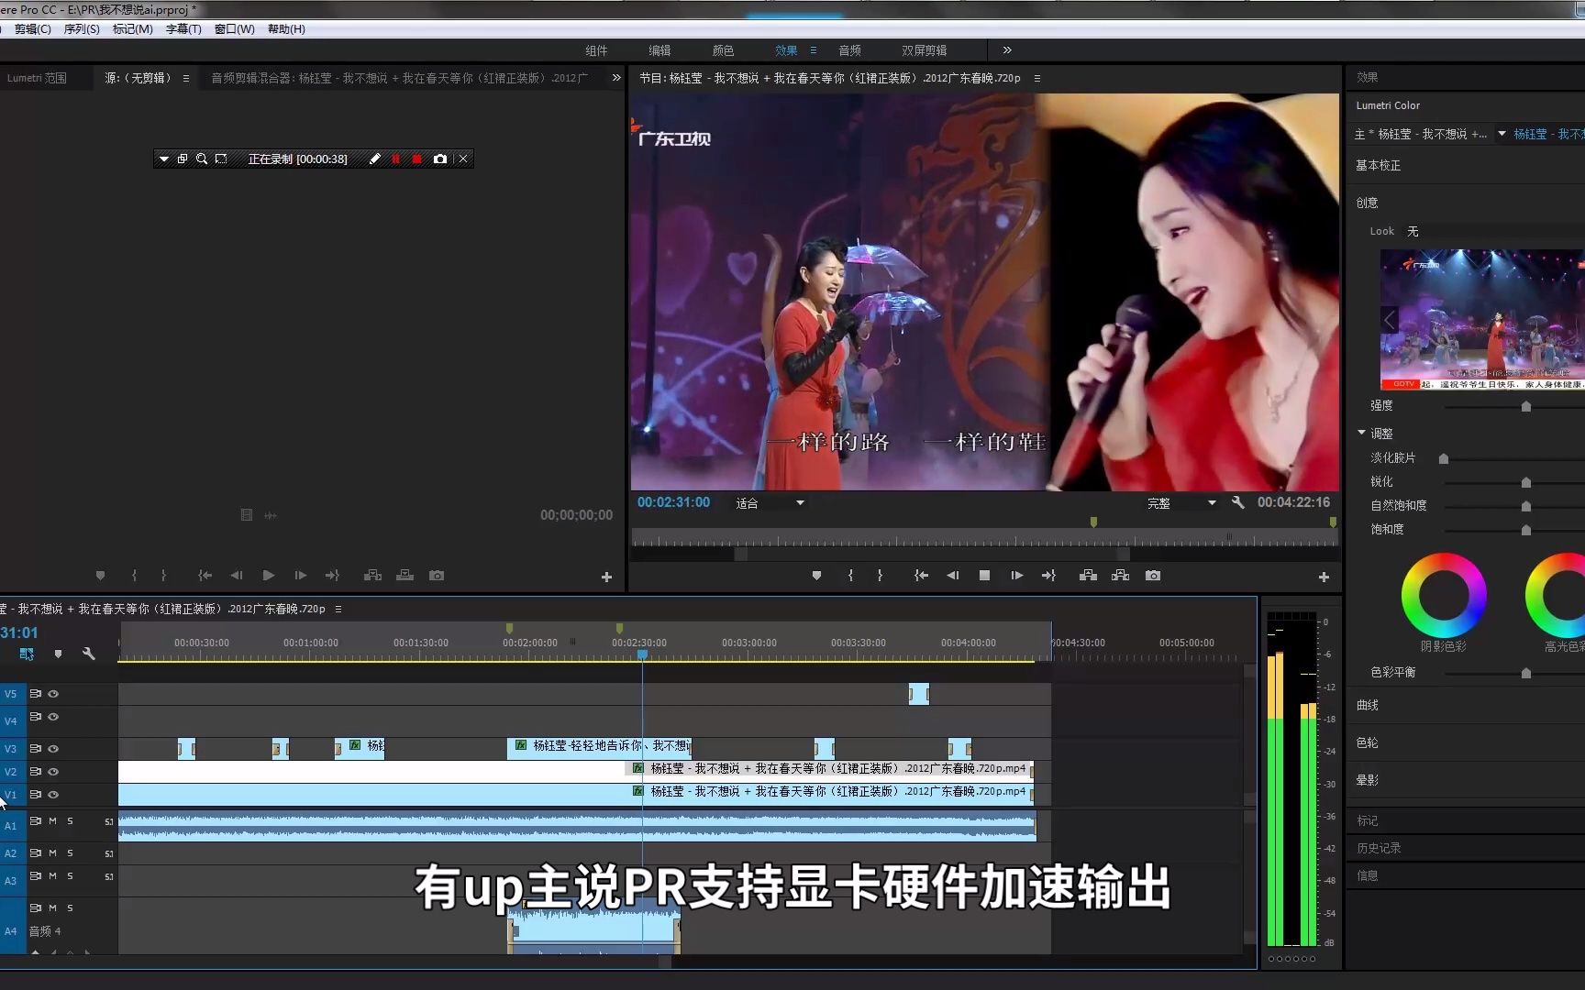Viewport: 1585px width, 990px height.
Task: Stop recording in the recorder toolbar
Action: point(417,159)
